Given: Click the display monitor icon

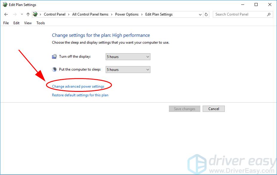Looking at the screenshot, I should click(54, 57).
